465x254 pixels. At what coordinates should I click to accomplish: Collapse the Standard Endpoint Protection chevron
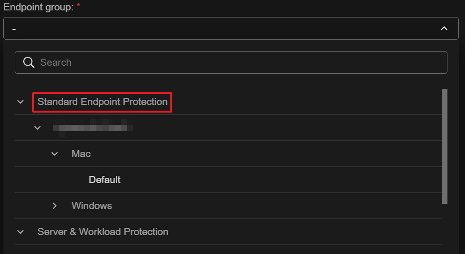coord(20,102)
